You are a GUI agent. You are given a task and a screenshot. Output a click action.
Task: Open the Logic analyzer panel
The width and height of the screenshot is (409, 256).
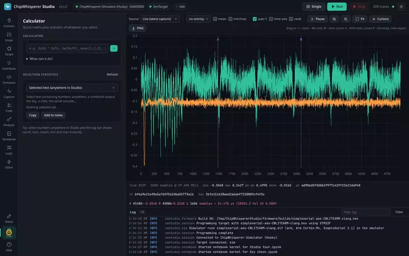click(x=9, y=150)
